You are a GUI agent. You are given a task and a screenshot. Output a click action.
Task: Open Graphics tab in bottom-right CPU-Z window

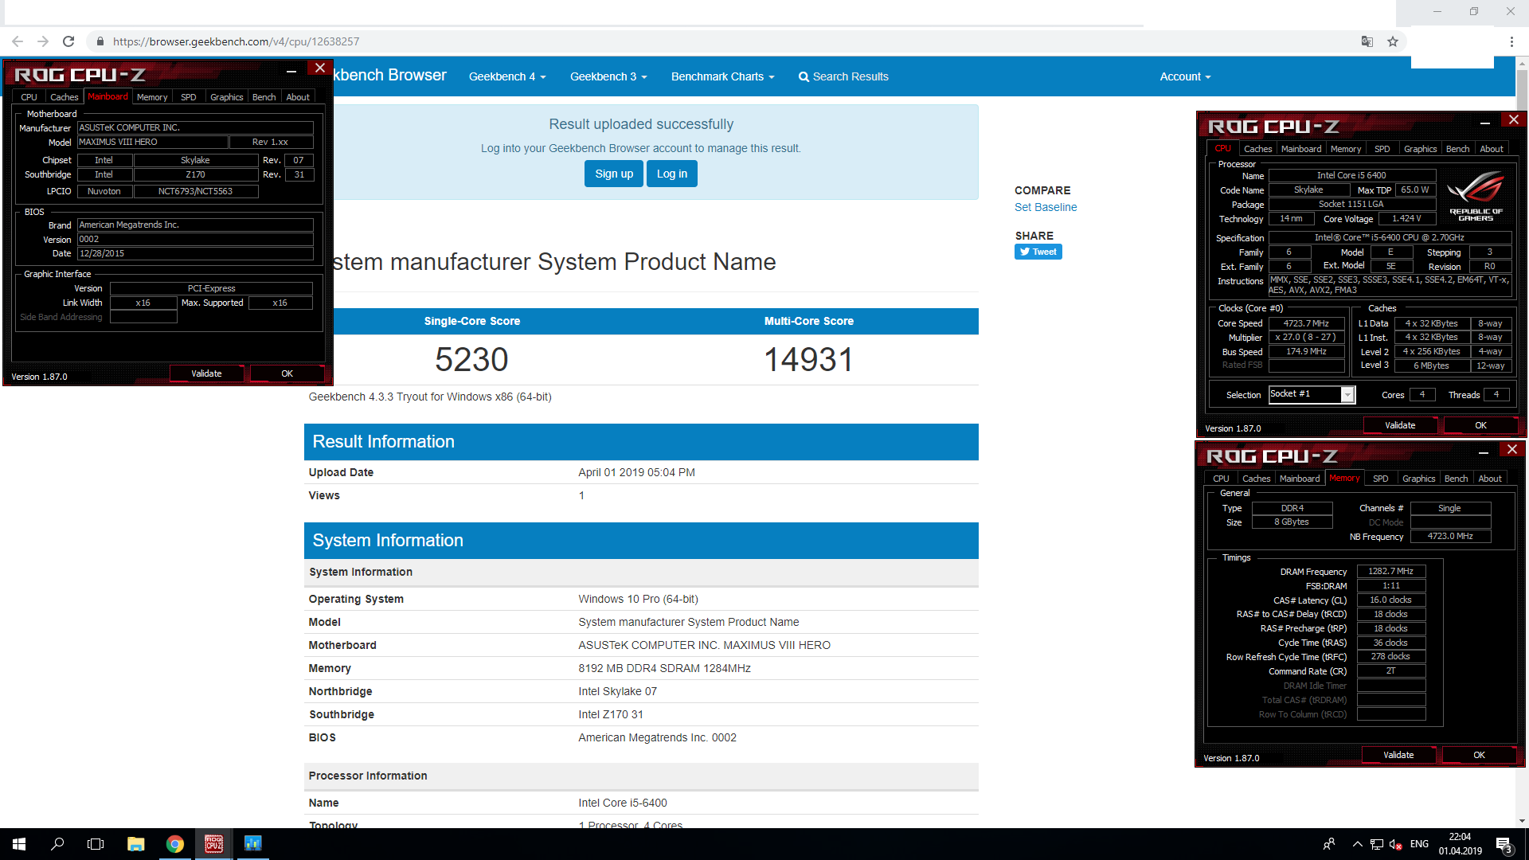(1419, 479)
